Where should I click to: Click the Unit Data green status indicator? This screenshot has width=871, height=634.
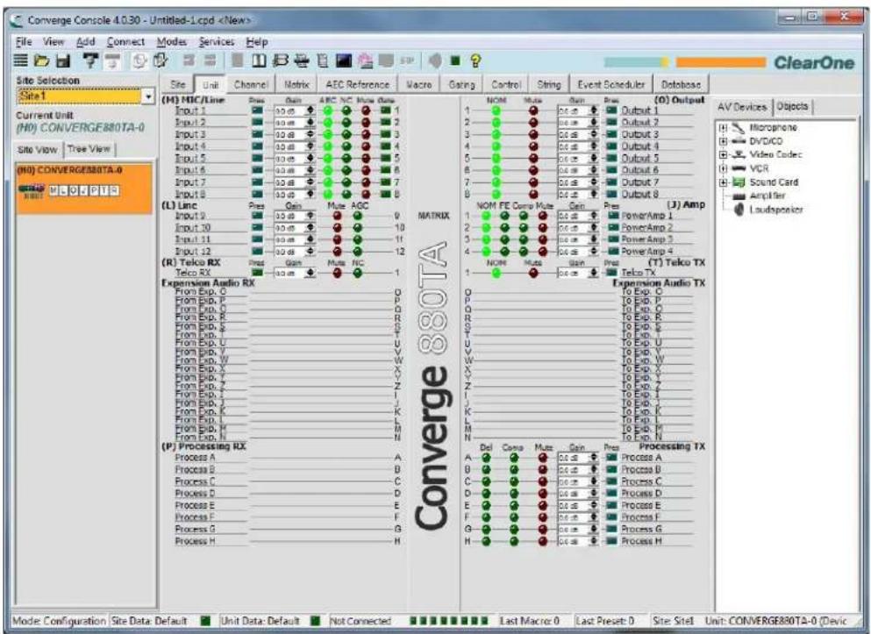click(x=315, y=620)
